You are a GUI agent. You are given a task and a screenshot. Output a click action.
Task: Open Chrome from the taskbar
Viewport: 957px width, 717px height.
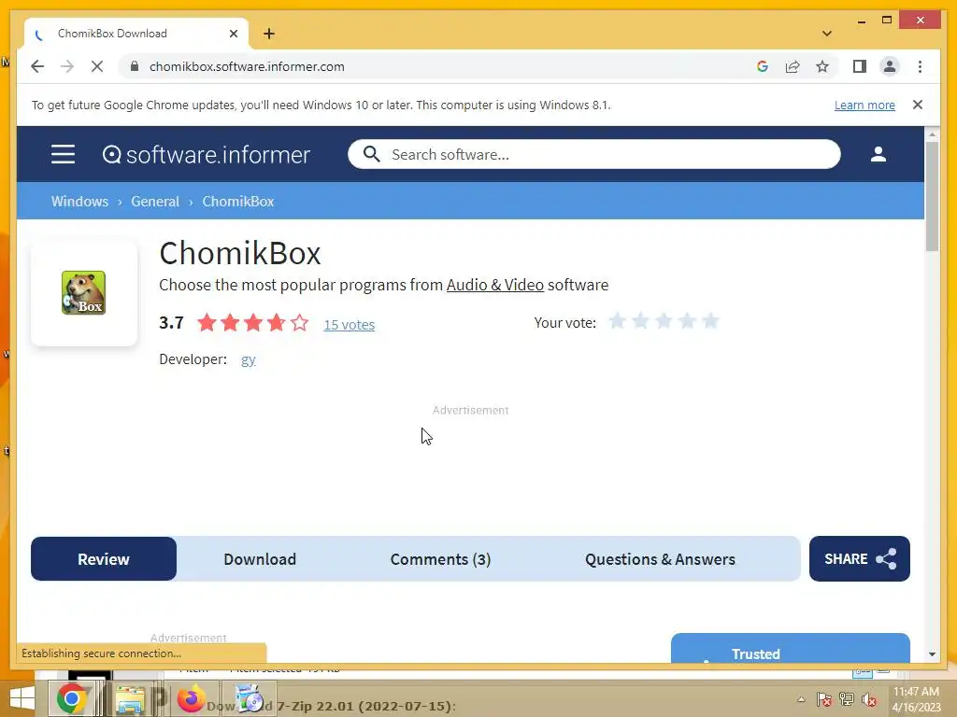72,698
